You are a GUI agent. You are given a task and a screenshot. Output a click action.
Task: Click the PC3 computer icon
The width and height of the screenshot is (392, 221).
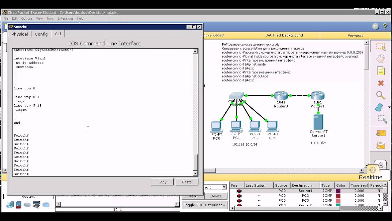(272, 126)
